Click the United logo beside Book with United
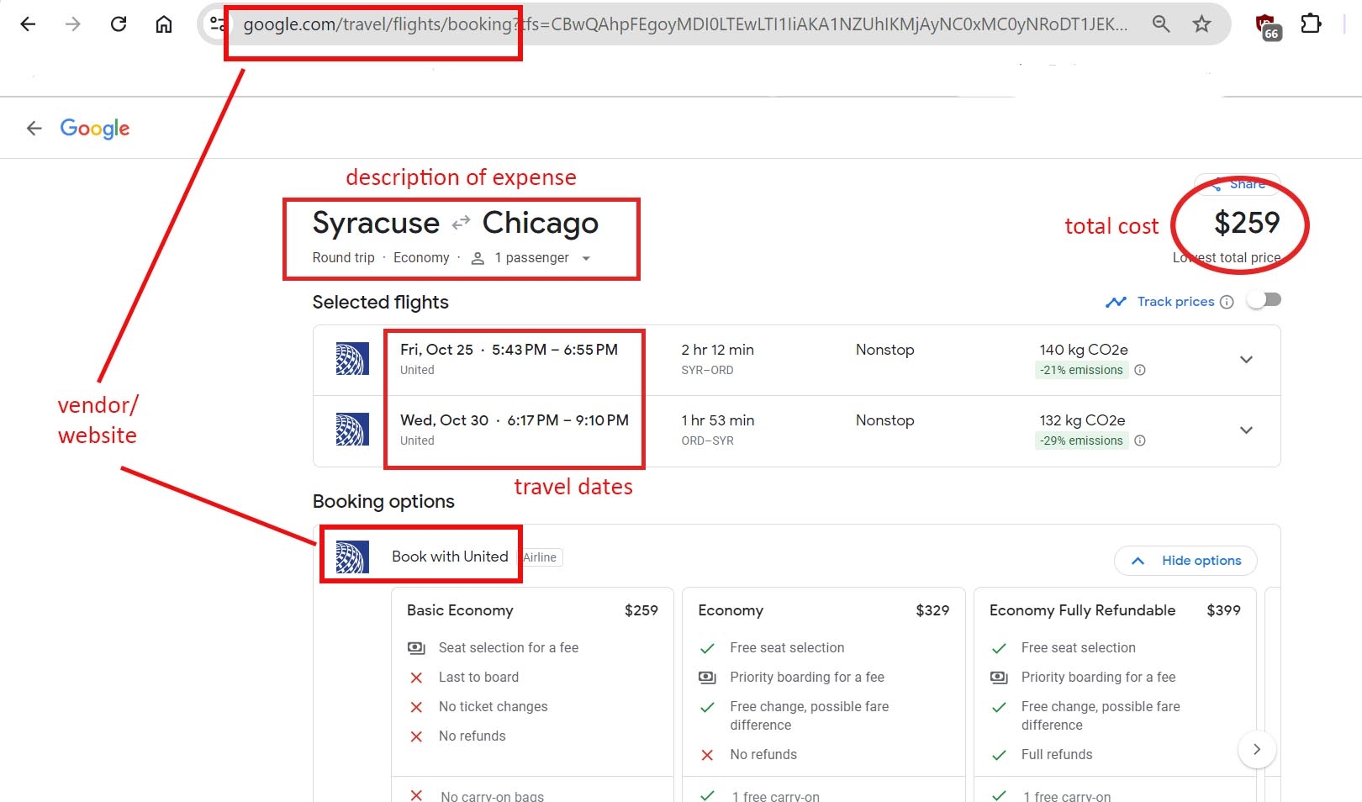This screenshot has height=802, width=1362. 352,557
